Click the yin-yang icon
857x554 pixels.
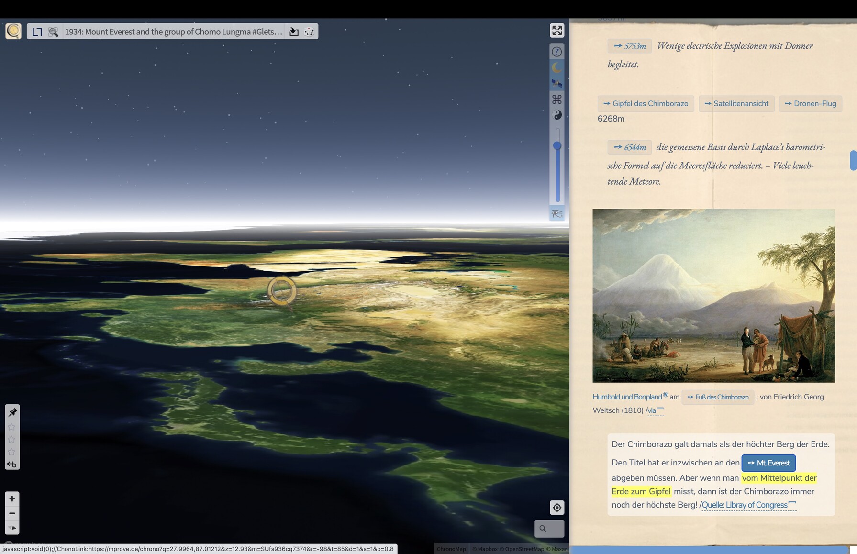557,115
